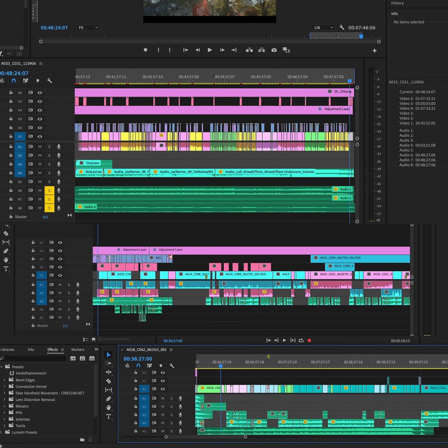Image resolution: width=448 pixels, height=448 pixels.
Task: Open the 1/8 playback resolution dropdown
Action: coord(323,27)
